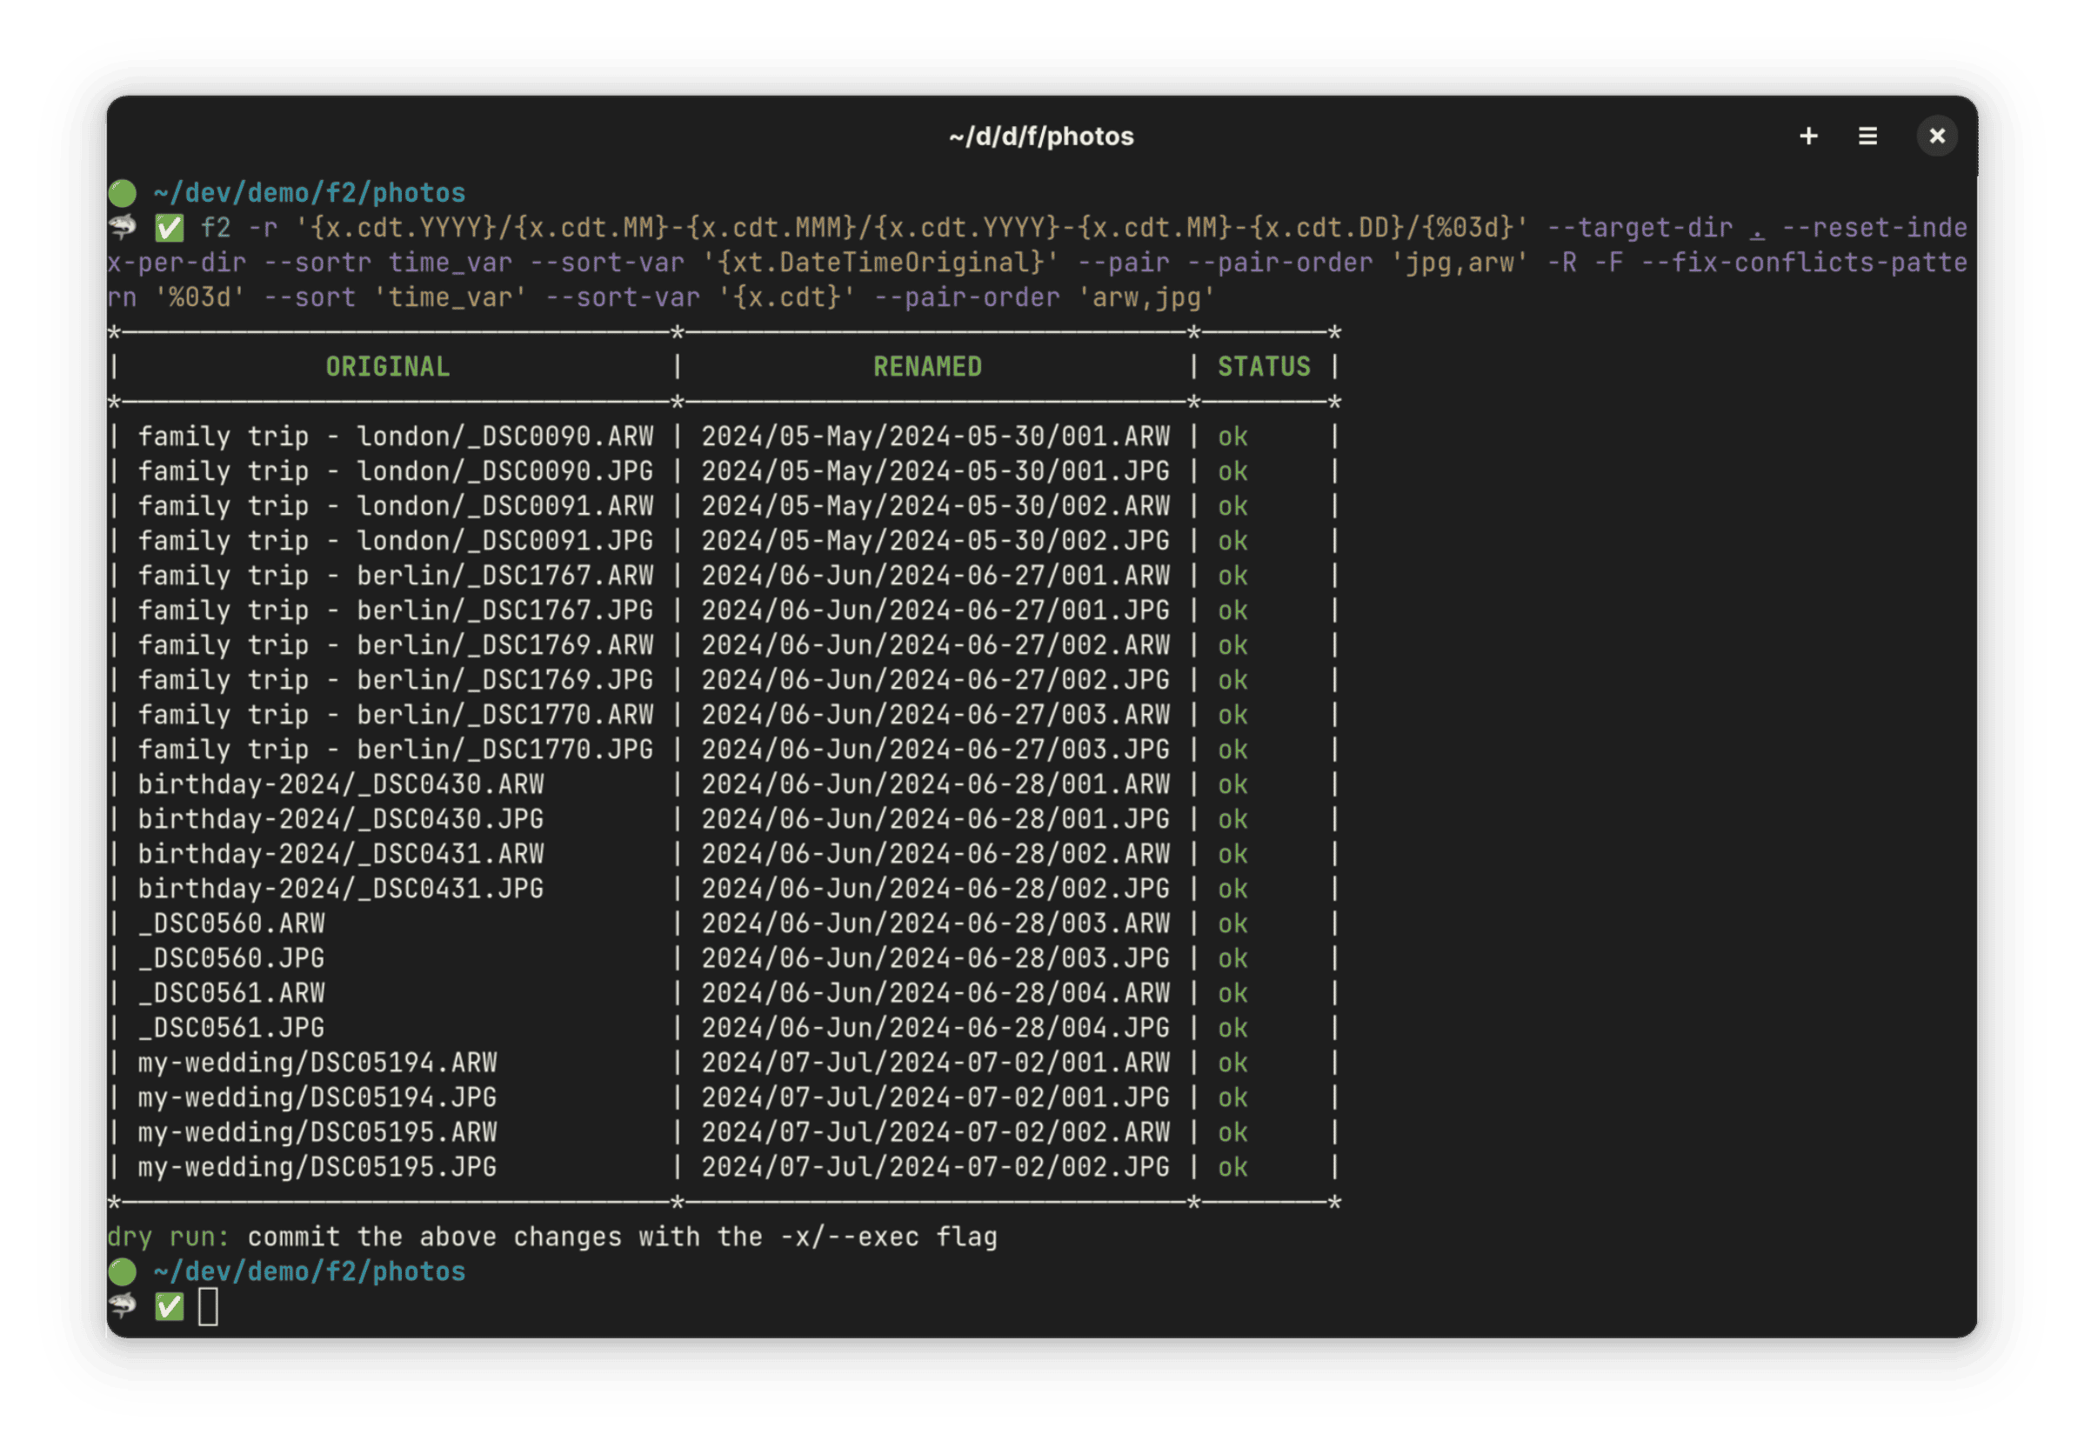Click the window title ~/d/d/f/photos

tap(1041, 137)
